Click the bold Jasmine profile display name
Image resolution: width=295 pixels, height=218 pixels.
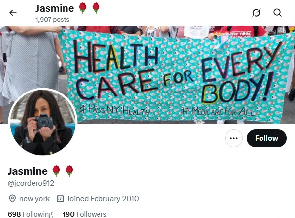click(x=28, y=171)
